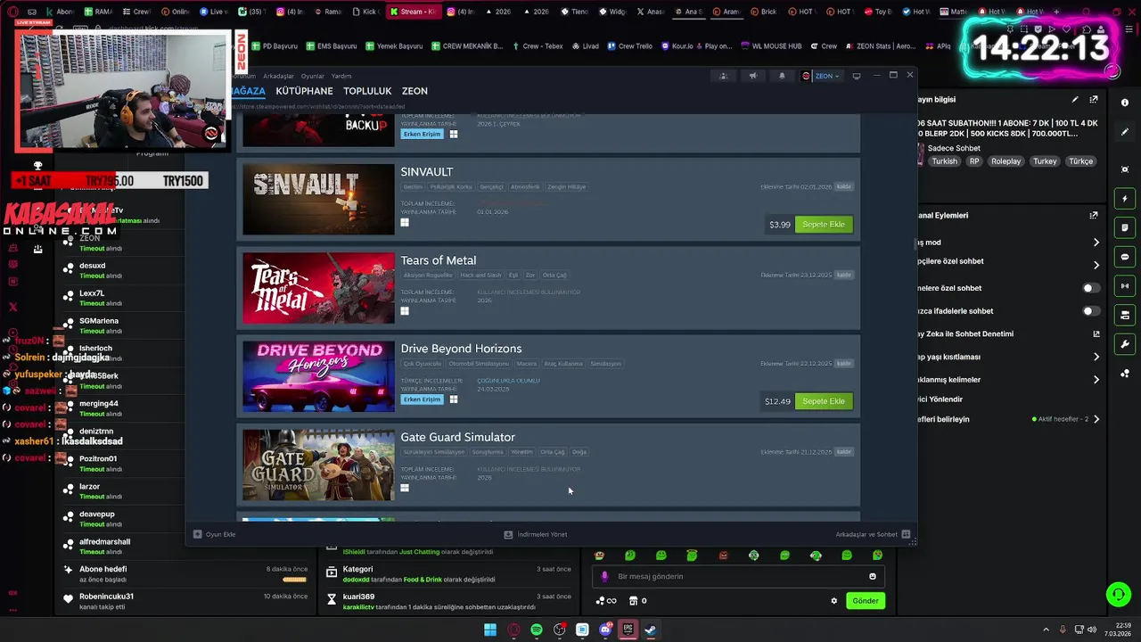
Task: Click Oyun Ekle in Steam footer
Action: click(x=215, y=534)
